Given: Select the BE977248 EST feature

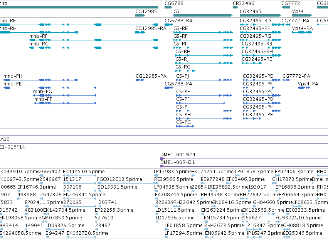Looking at the screenshot, I should [x=203, y=183].
